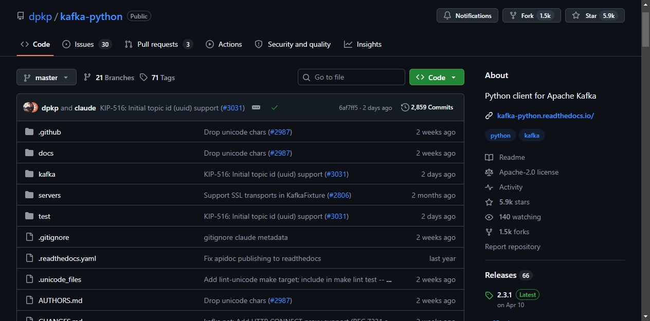Viewport: 650px width, 321px height.
Task: Click the Go to file search field
Action: 351,77
